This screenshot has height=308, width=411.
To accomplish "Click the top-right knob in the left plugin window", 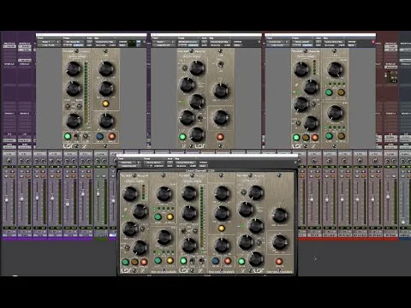I will click(x=106, y=68).
